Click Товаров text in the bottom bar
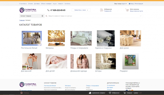This screenshot has height=95, width=164. (x=129, y=93)
